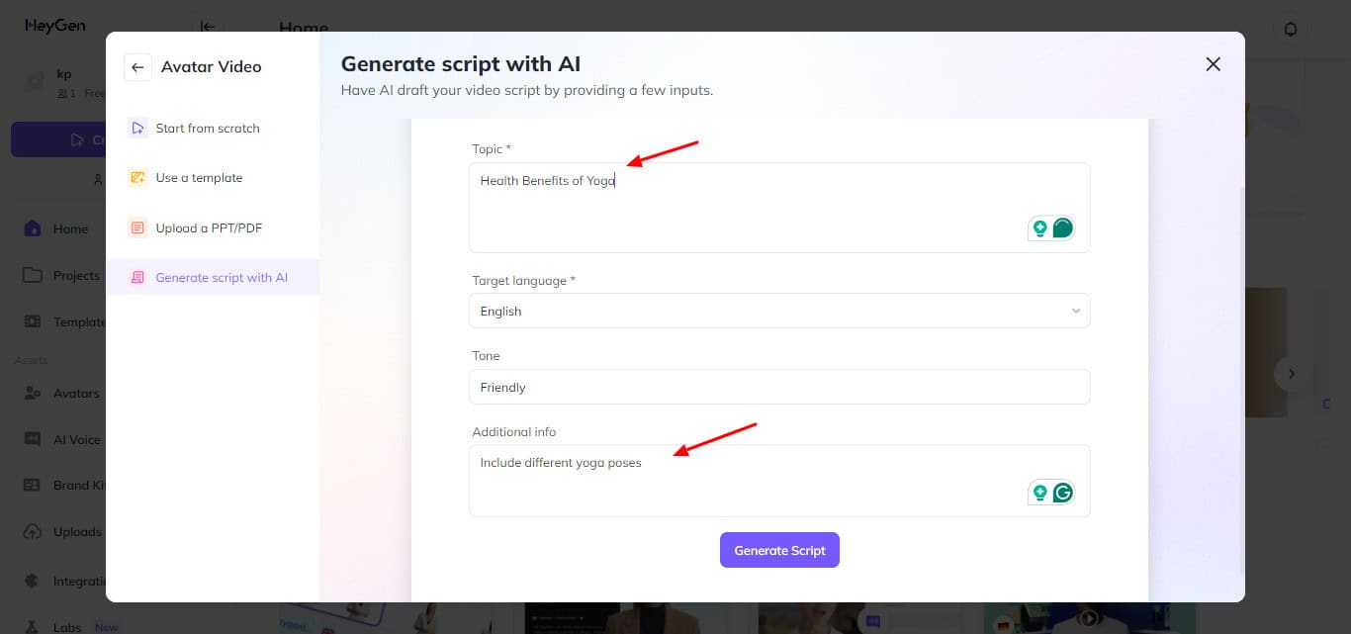Click the Start from scratch cursor icon
1351x634 pixels.
(137, 129)
